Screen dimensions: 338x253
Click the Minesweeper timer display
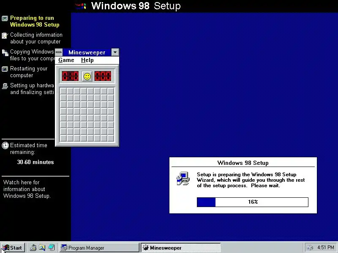(x=103, y=76)
